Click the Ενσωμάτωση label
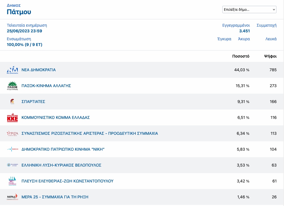Image resolution: width=284 pixels, height=206 pixels. tap(19, 39)
